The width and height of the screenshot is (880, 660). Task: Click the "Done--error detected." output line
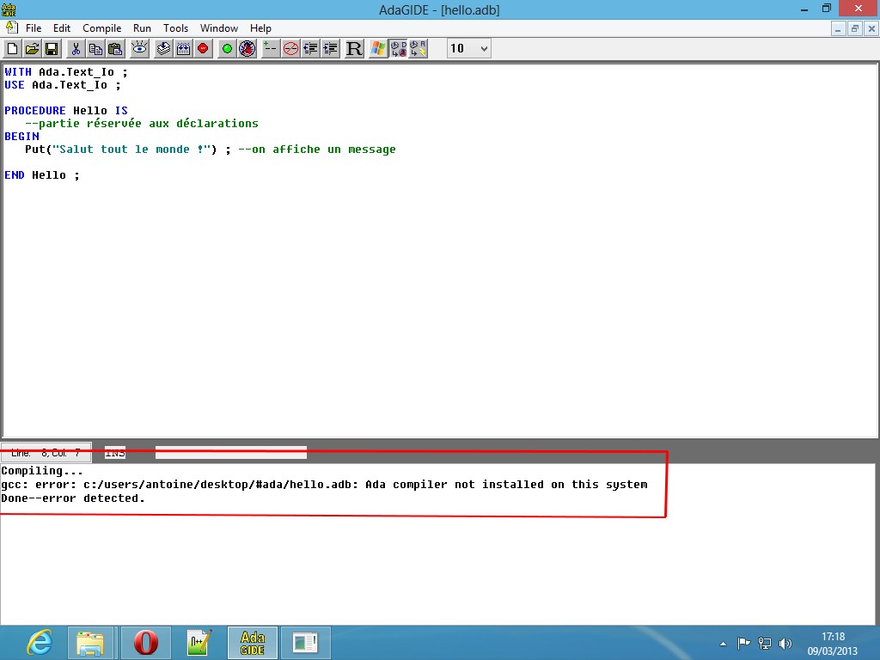(73, 498)
